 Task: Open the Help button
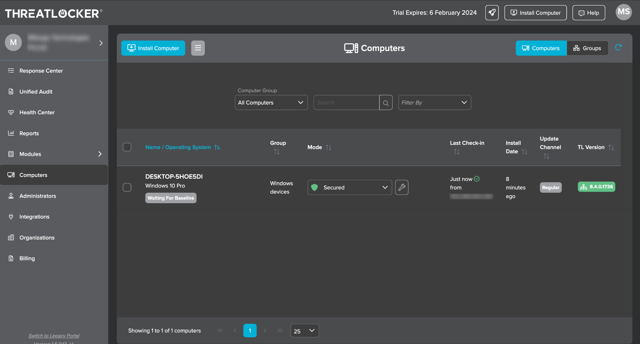pyautogui.click(x=589, y=13)
